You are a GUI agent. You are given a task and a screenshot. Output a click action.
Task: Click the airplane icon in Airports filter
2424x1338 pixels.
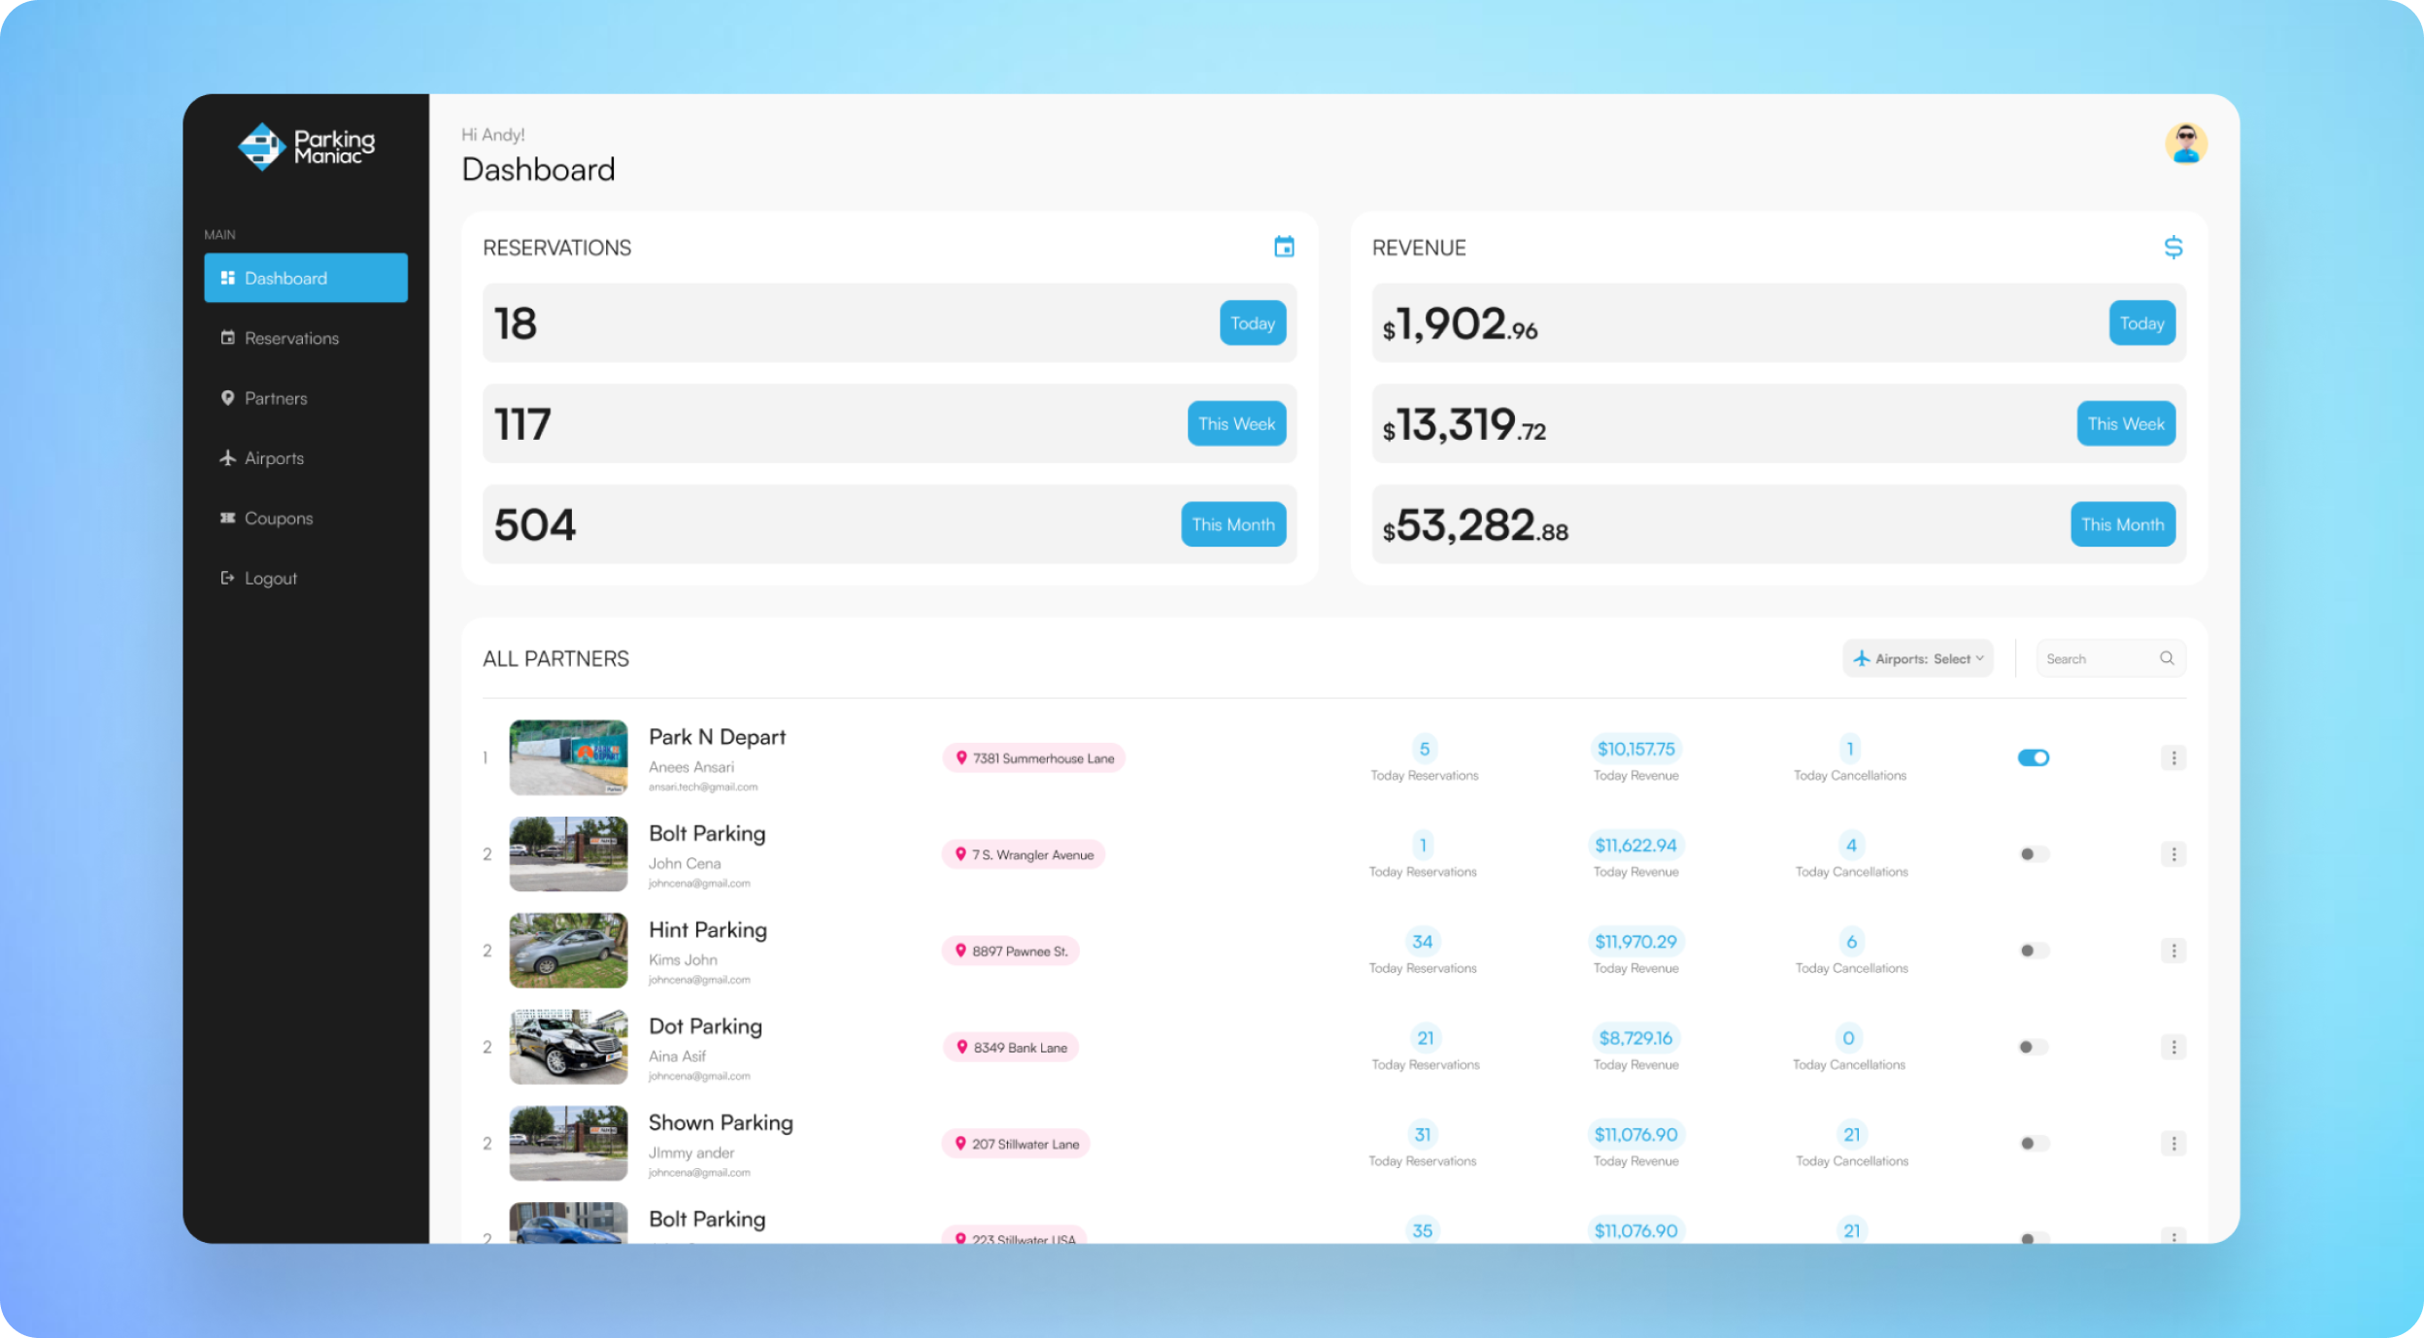[1862, 658]
